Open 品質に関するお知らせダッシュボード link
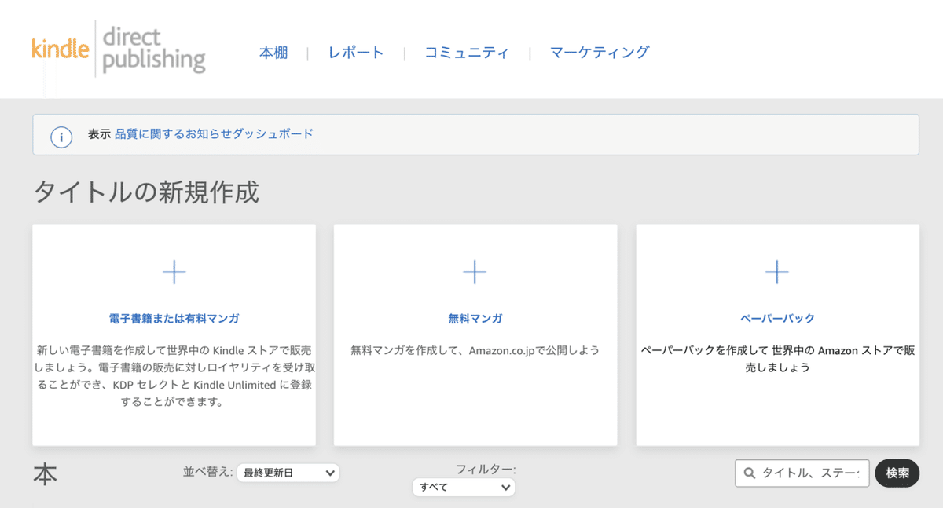The width and height of the screenshot is (943, 508). tap(214, 134)
